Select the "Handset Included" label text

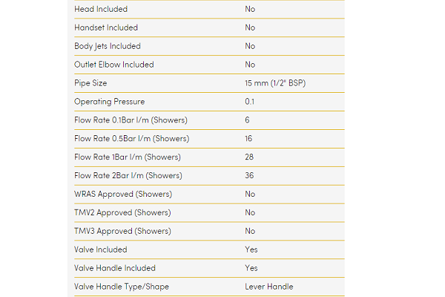tap(106, 27)
